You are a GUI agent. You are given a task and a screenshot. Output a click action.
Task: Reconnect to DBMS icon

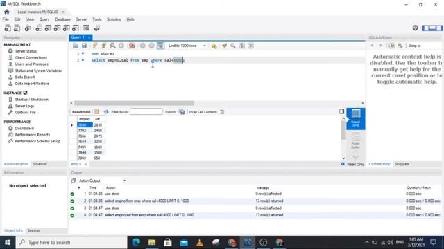(x=97, y=28)
